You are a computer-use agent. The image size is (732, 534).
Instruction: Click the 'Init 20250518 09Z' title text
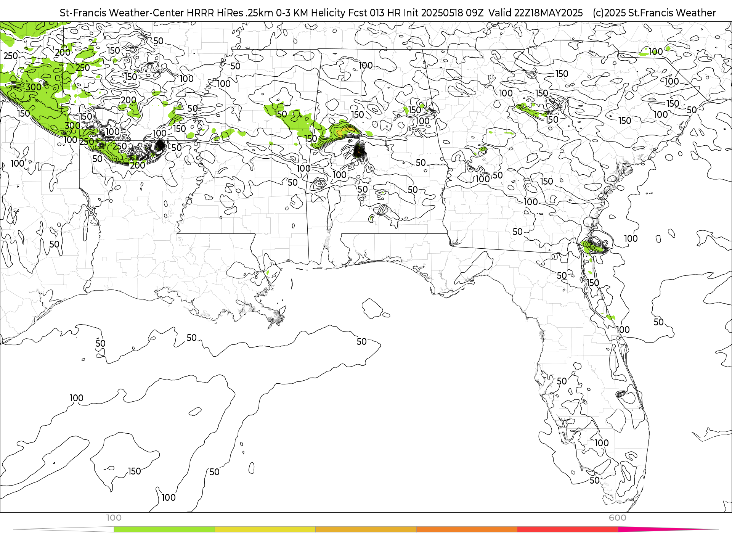pos(443,13)
